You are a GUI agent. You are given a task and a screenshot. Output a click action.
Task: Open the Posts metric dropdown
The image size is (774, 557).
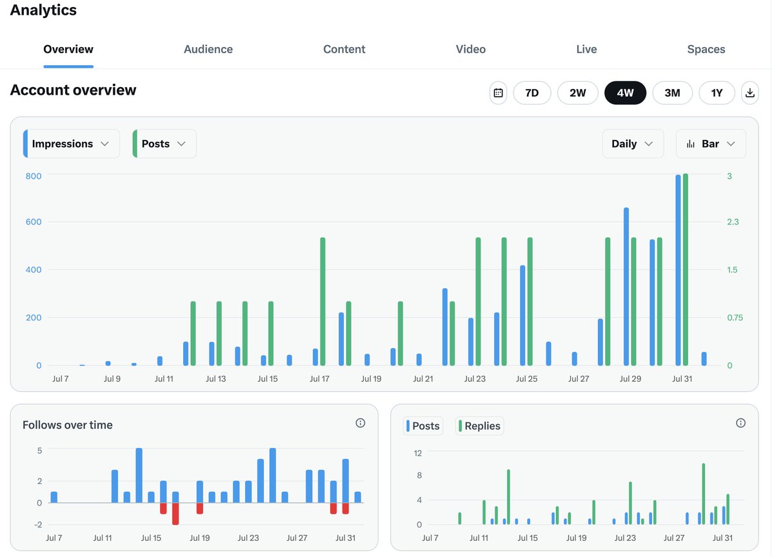(164, 144)
